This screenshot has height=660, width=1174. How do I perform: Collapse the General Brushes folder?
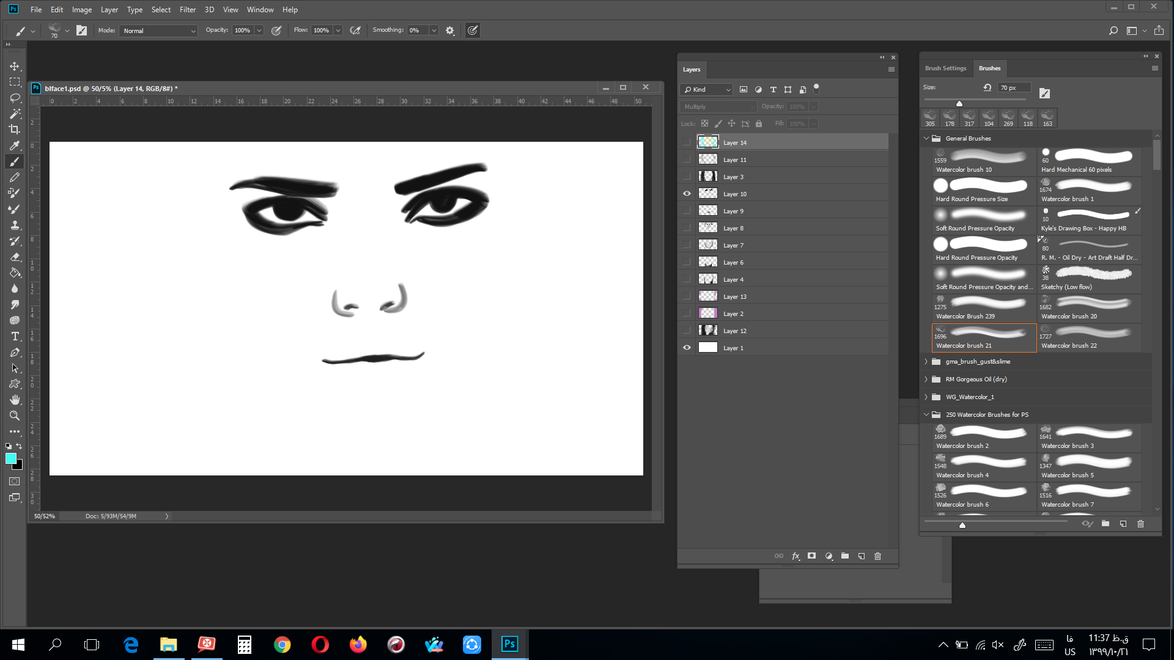click(x=926, y=139)
